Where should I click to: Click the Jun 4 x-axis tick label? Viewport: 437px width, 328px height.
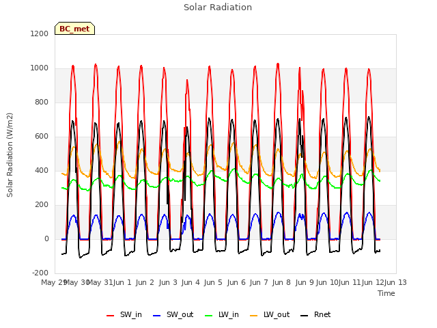point(191,282)
